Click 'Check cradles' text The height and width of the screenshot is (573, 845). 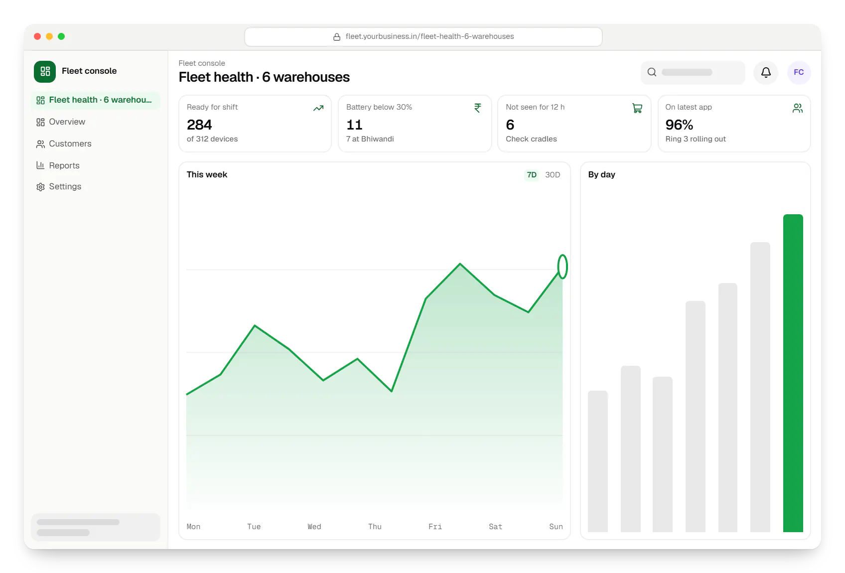[x=531, y=139]
